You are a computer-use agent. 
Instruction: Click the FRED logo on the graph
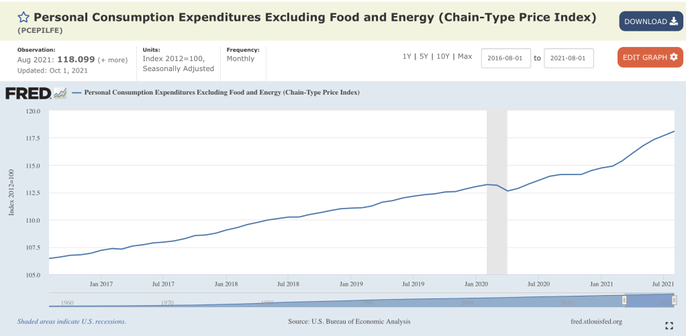[36, 93]
